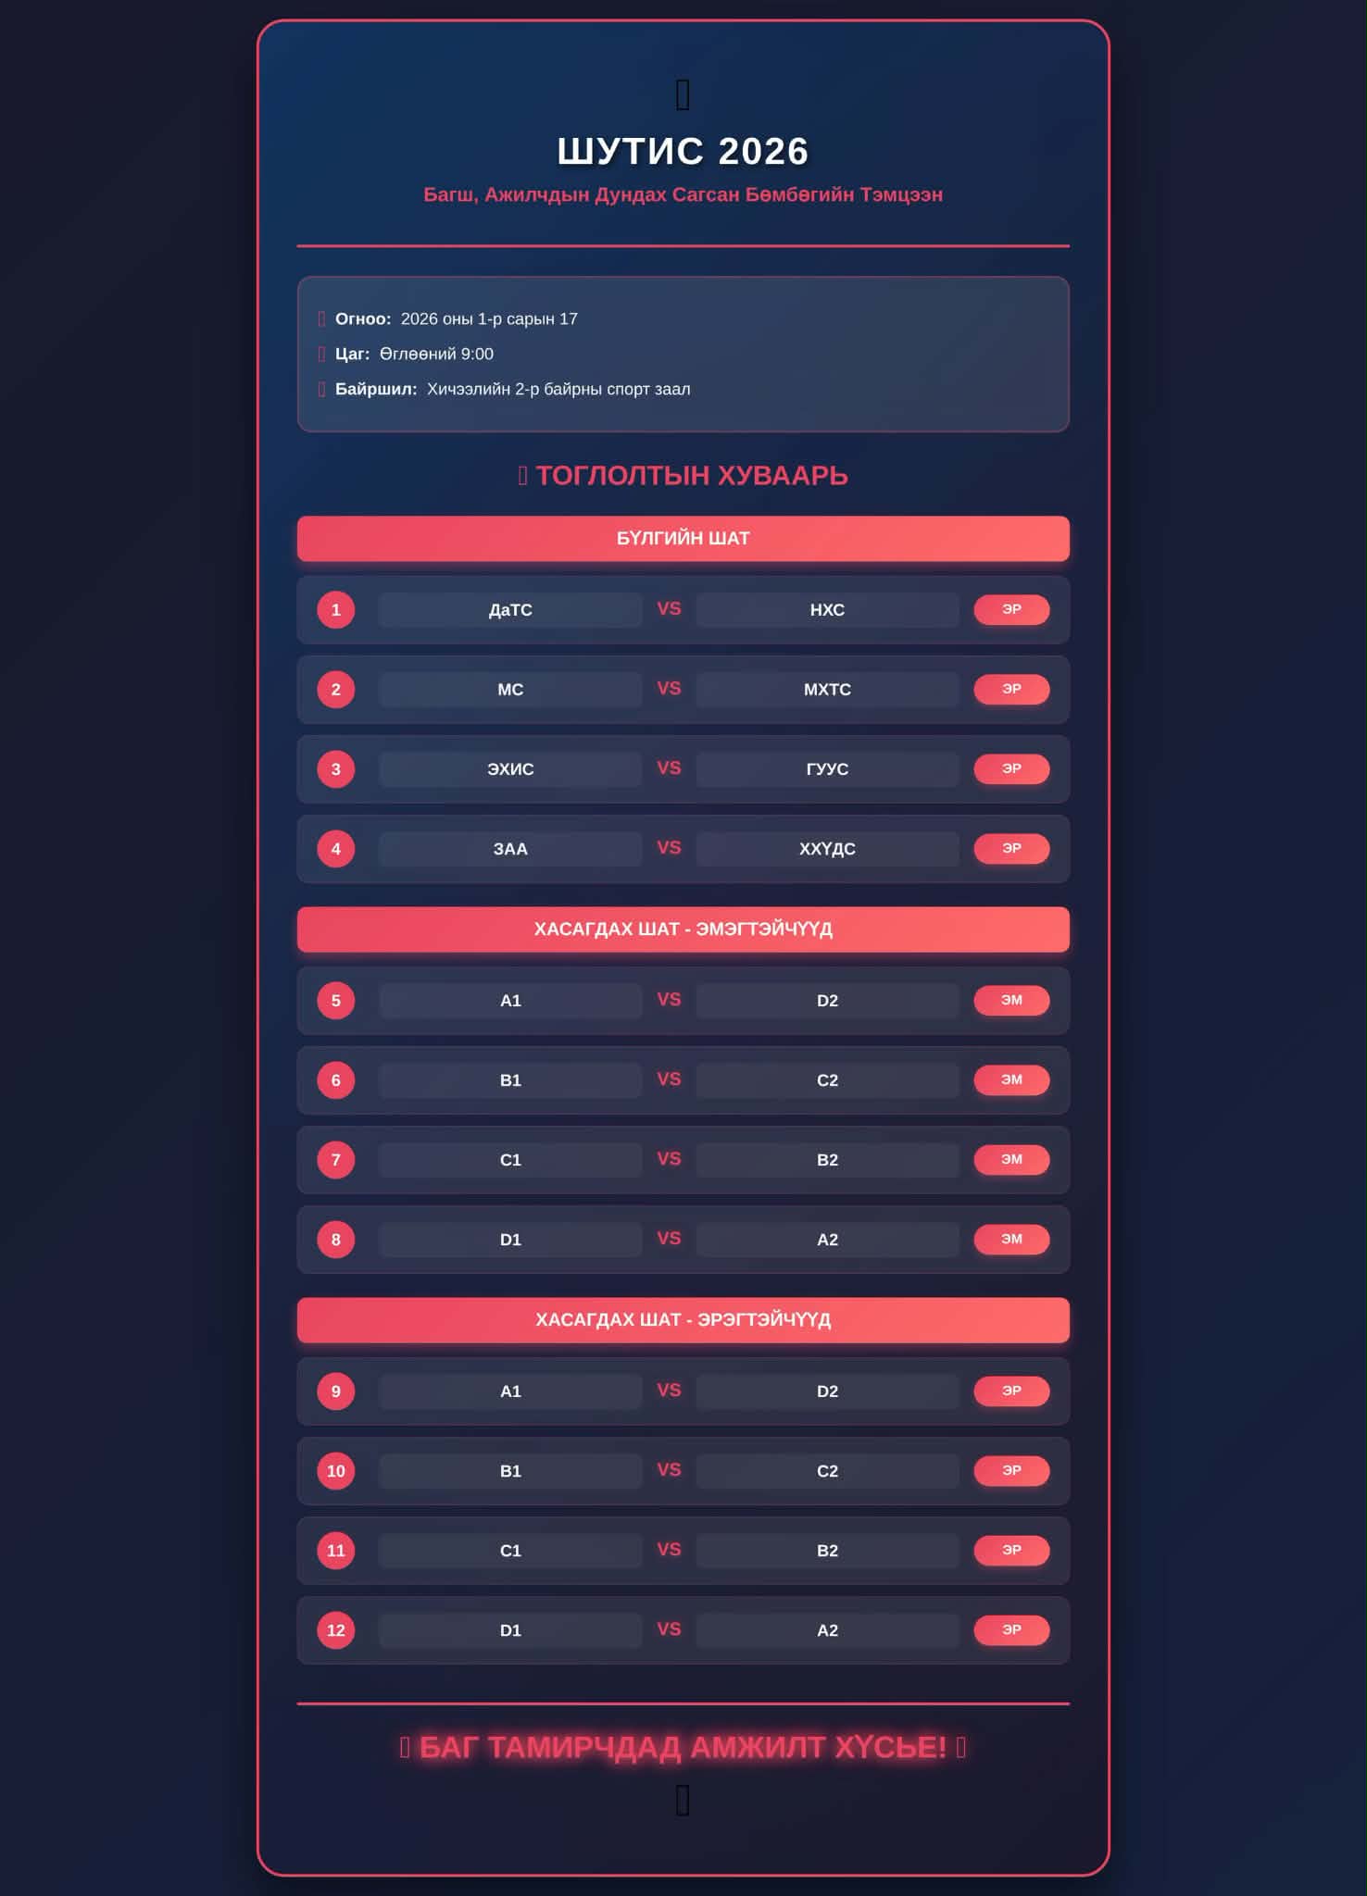
Task: Click the volleyball icon above the ШУТИС 2026 title
Action: pos(683,94)
